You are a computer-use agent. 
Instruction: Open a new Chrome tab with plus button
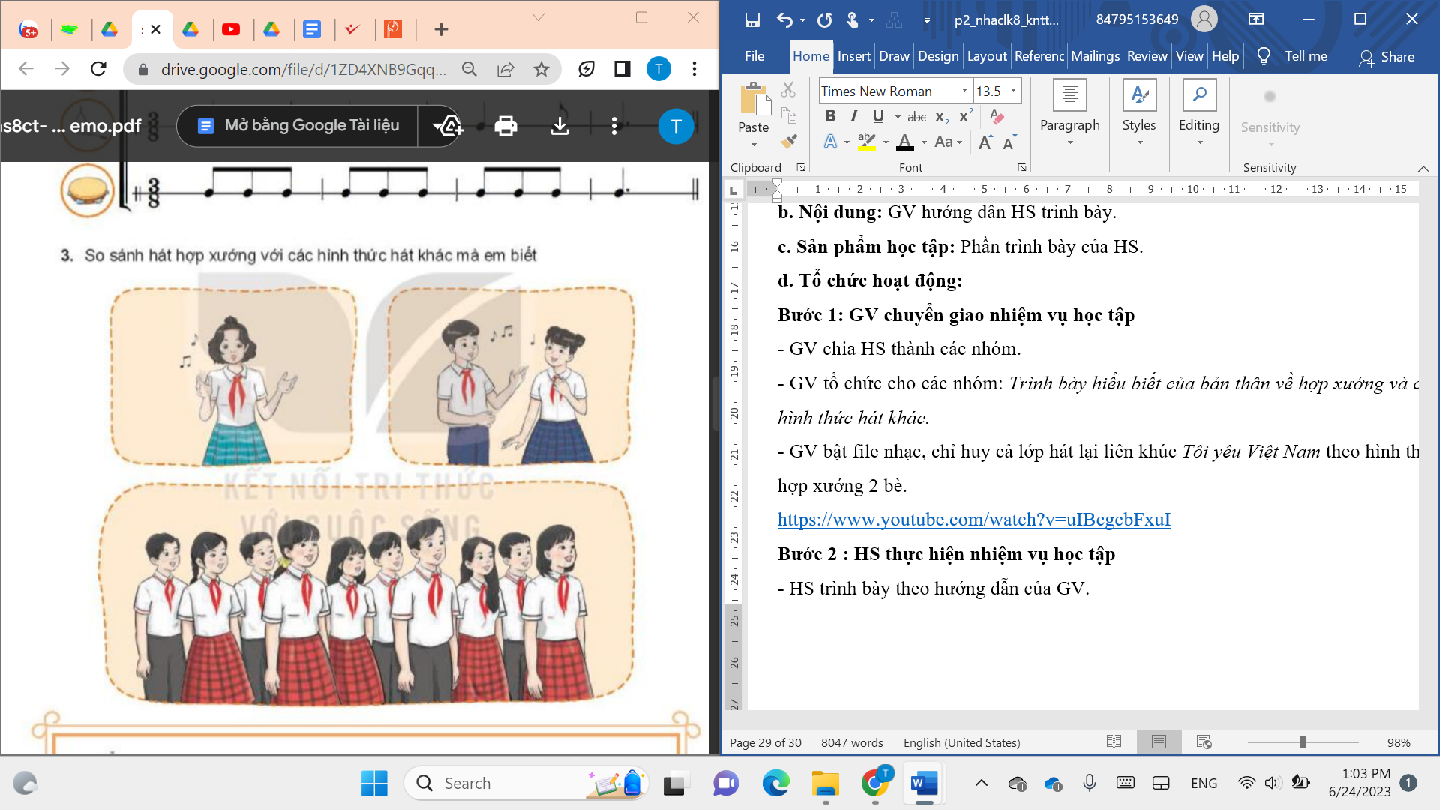tap(441, 29)
